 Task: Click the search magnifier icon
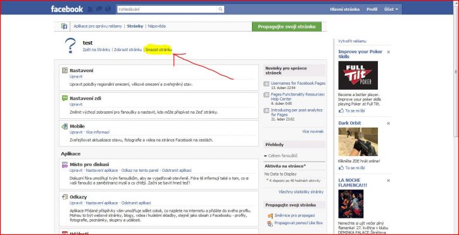(x=220, y=9)
